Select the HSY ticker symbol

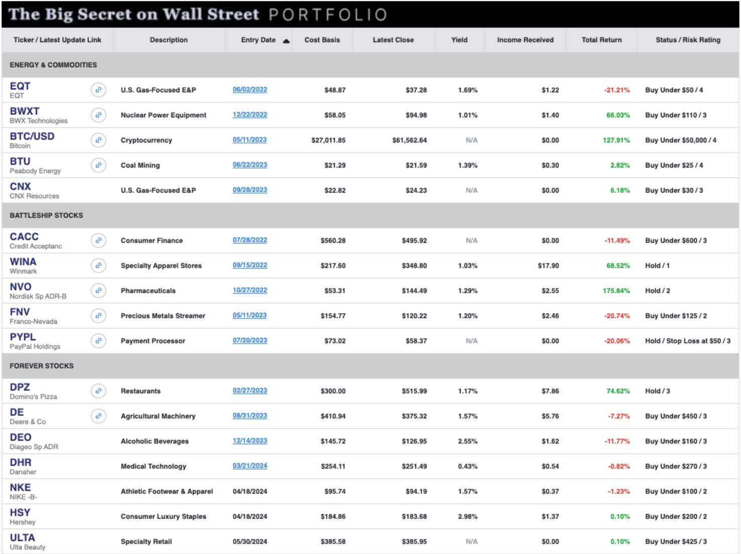(x=20, y=512)
